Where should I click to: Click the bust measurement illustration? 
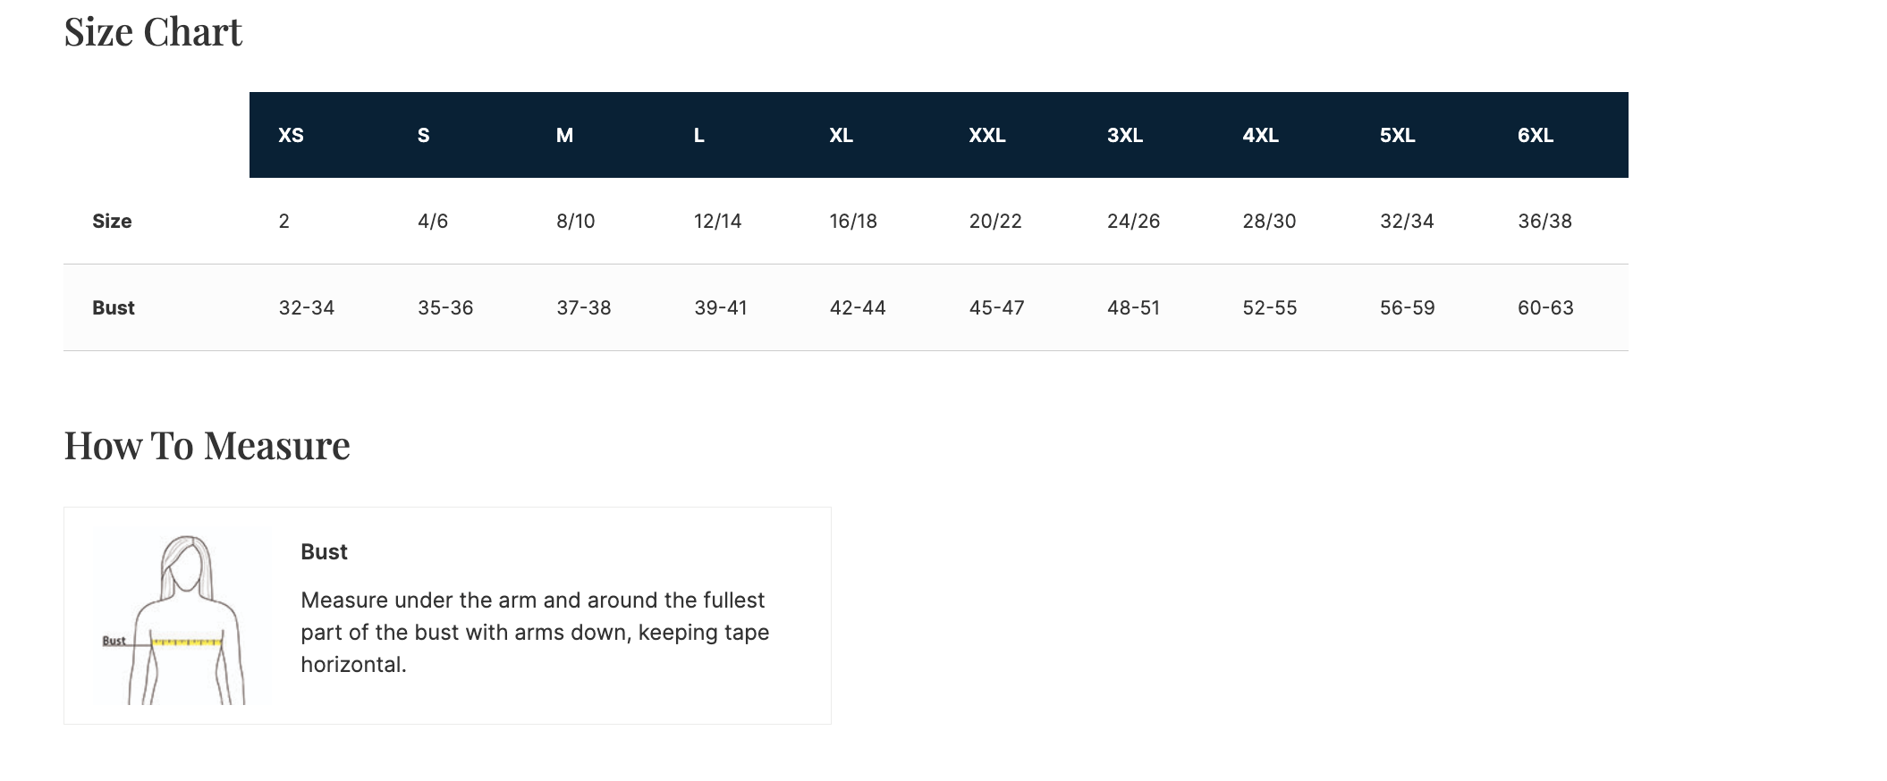tap(182, 616)
